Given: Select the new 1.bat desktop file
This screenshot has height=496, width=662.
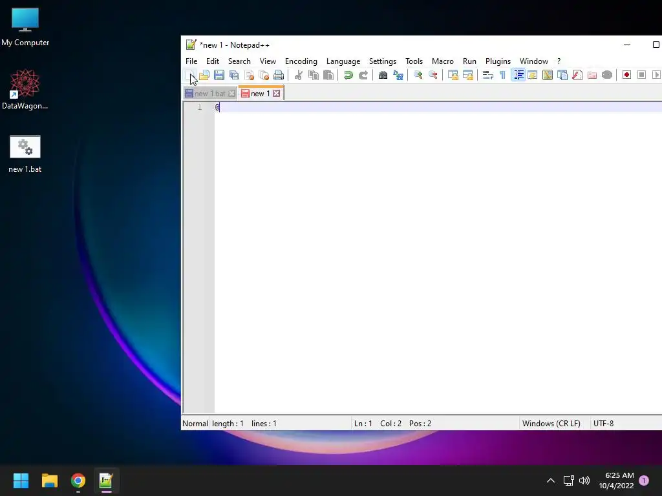Looking at the screenshot, I should [25, 154].
